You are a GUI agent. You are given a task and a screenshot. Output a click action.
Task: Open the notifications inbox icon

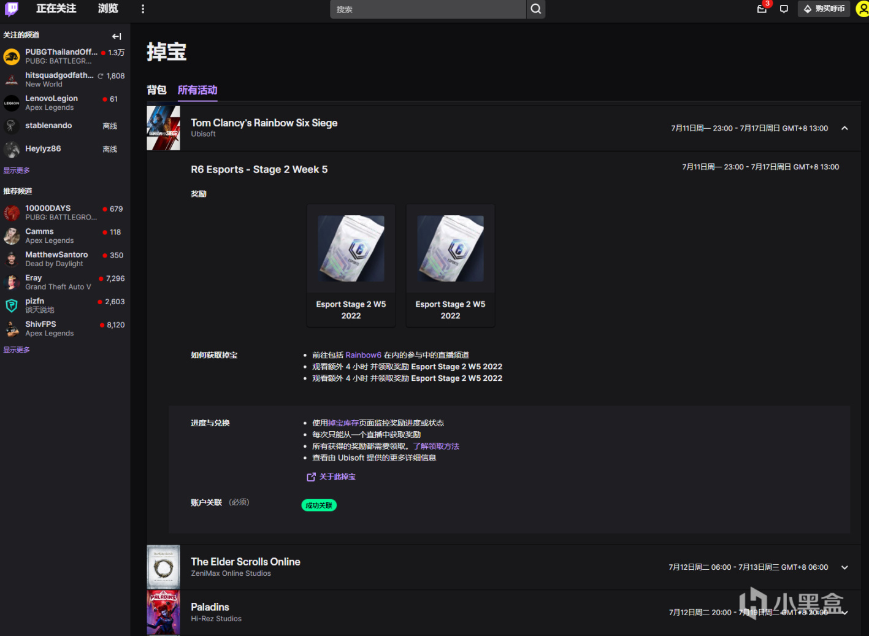pyautogui.click(x=762, y=9)
